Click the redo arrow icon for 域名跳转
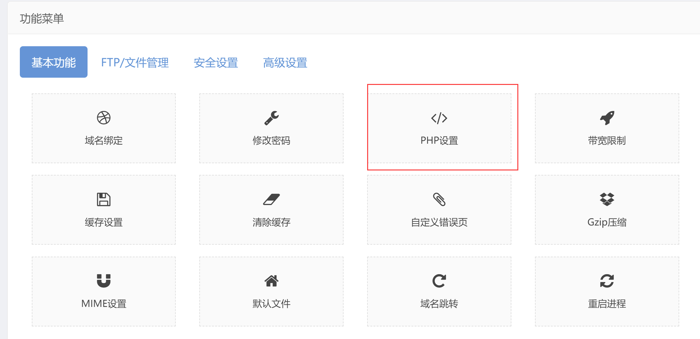The height and width of the screenshot is (339, 700). 439,281
